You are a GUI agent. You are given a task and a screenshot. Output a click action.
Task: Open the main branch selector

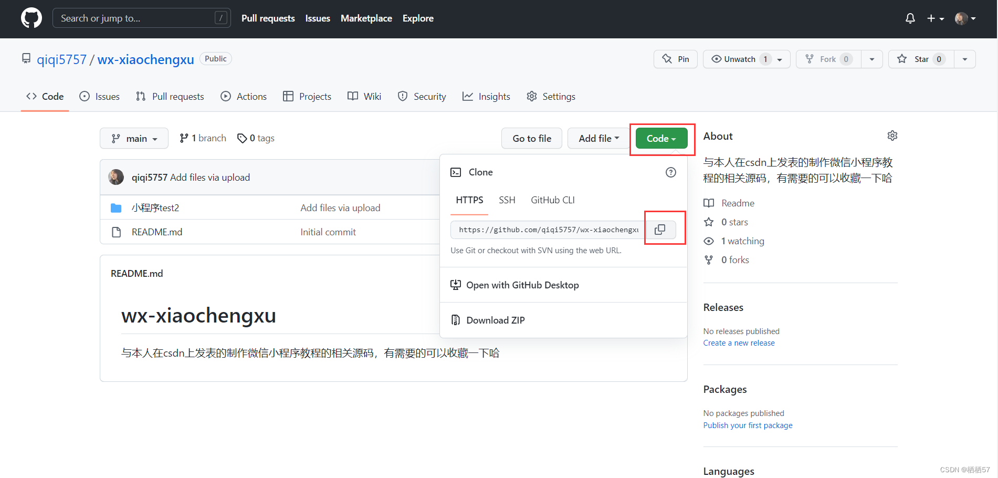click(x=134, y=138)
